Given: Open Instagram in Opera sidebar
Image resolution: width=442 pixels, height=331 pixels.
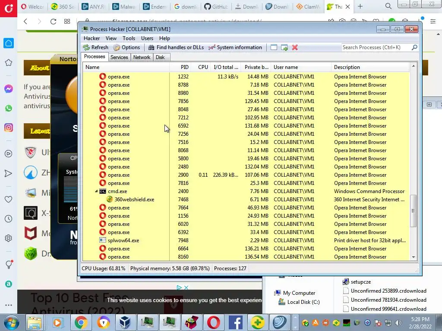Looking at the screenshot, I should pos(9,128).
